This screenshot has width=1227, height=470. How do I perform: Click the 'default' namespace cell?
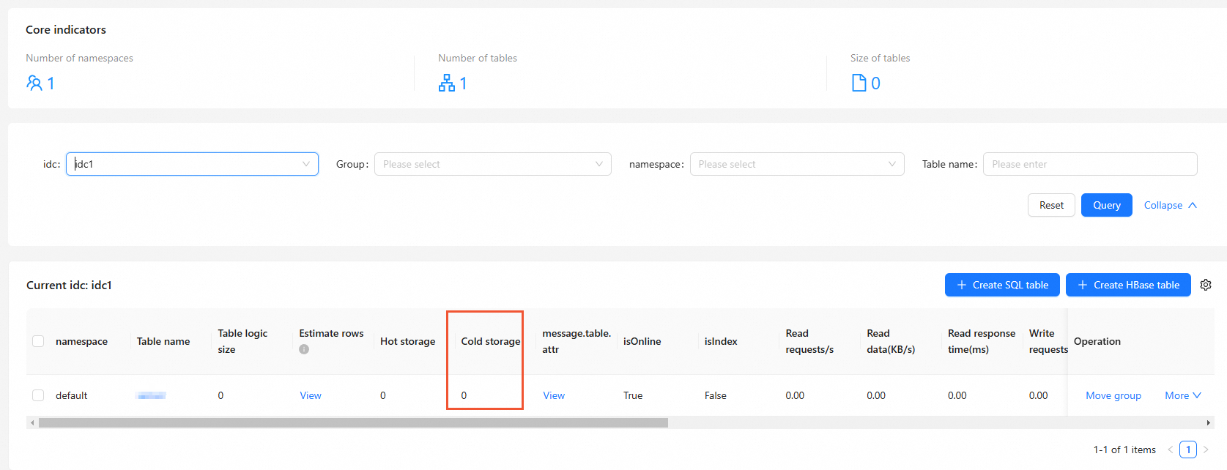pyautogui.click(x=72, y=395)
